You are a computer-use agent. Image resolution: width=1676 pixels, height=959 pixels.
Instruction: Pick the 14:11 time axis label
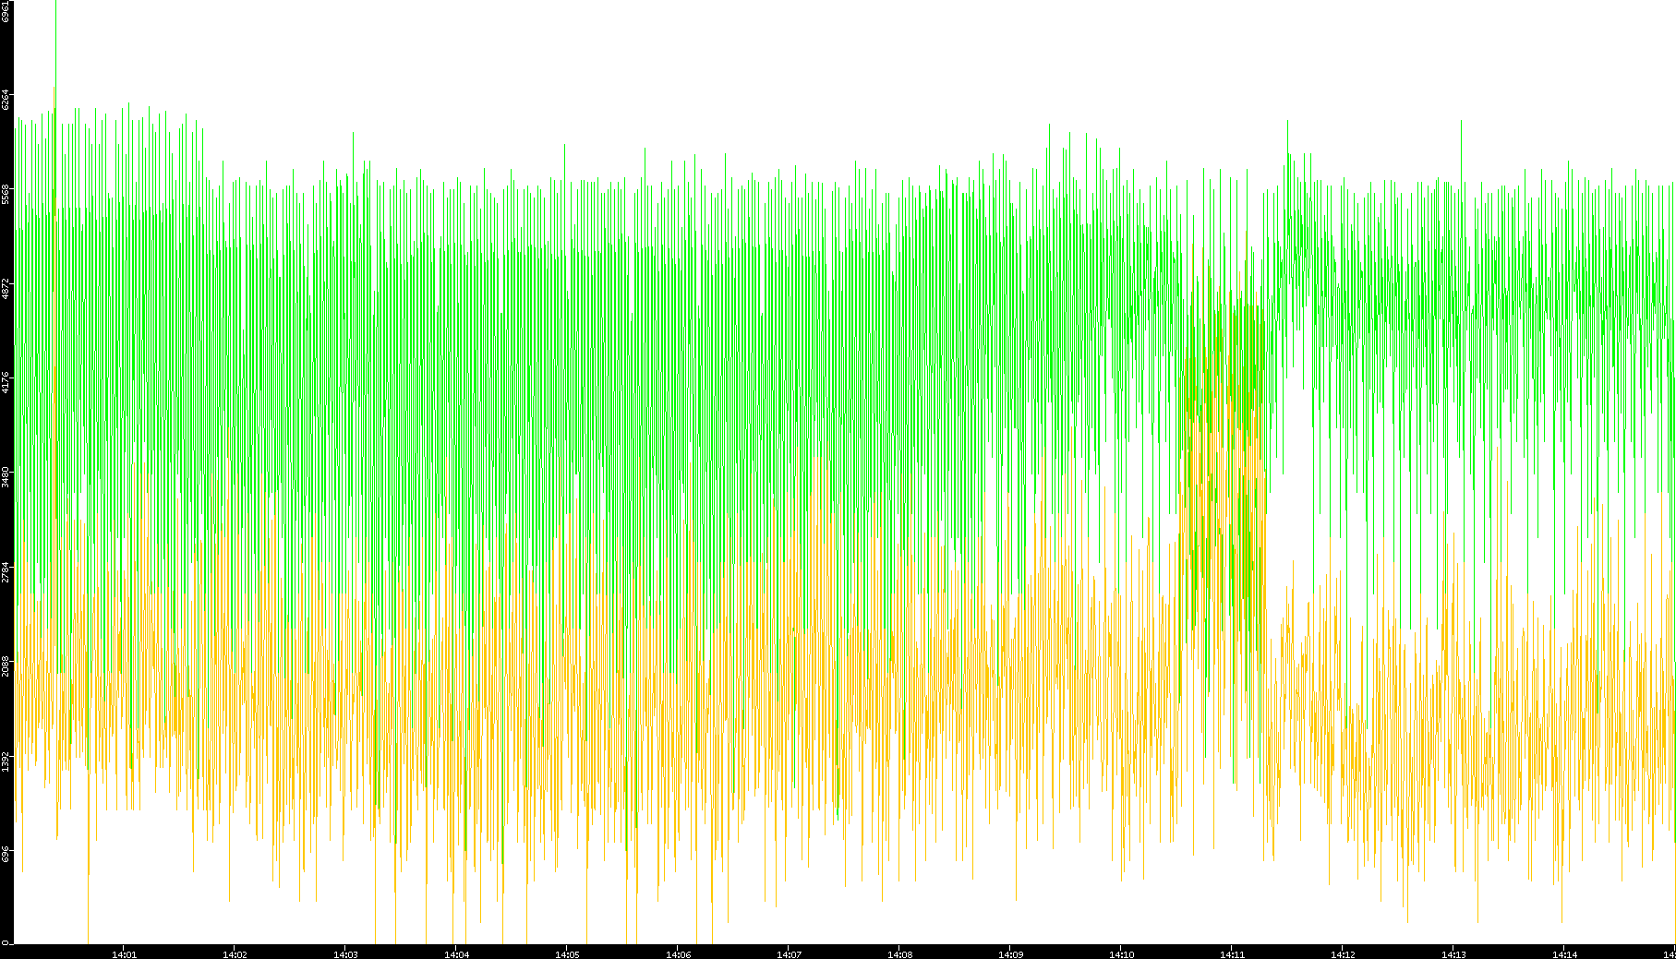pyautogui.click(x=1232, y=953)
